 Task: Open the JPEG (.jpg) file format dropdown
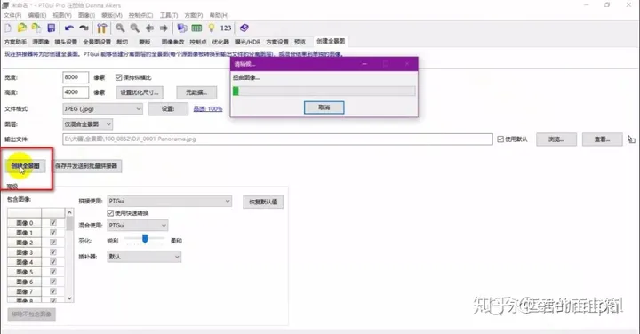tap(102, 109)
